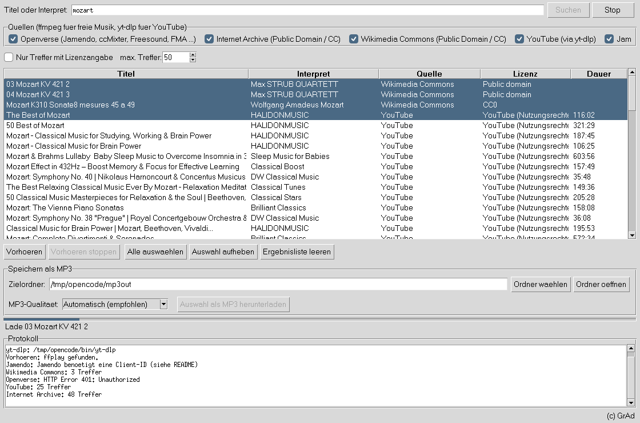Click Alle auswaehlen button
This screenshot has width=640, height=423.
(x=155, y=252)
